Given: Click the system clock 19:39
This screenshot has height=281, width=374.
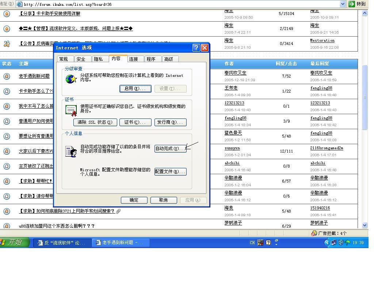Looking at the screenshot, I should (x=358, y=243).
